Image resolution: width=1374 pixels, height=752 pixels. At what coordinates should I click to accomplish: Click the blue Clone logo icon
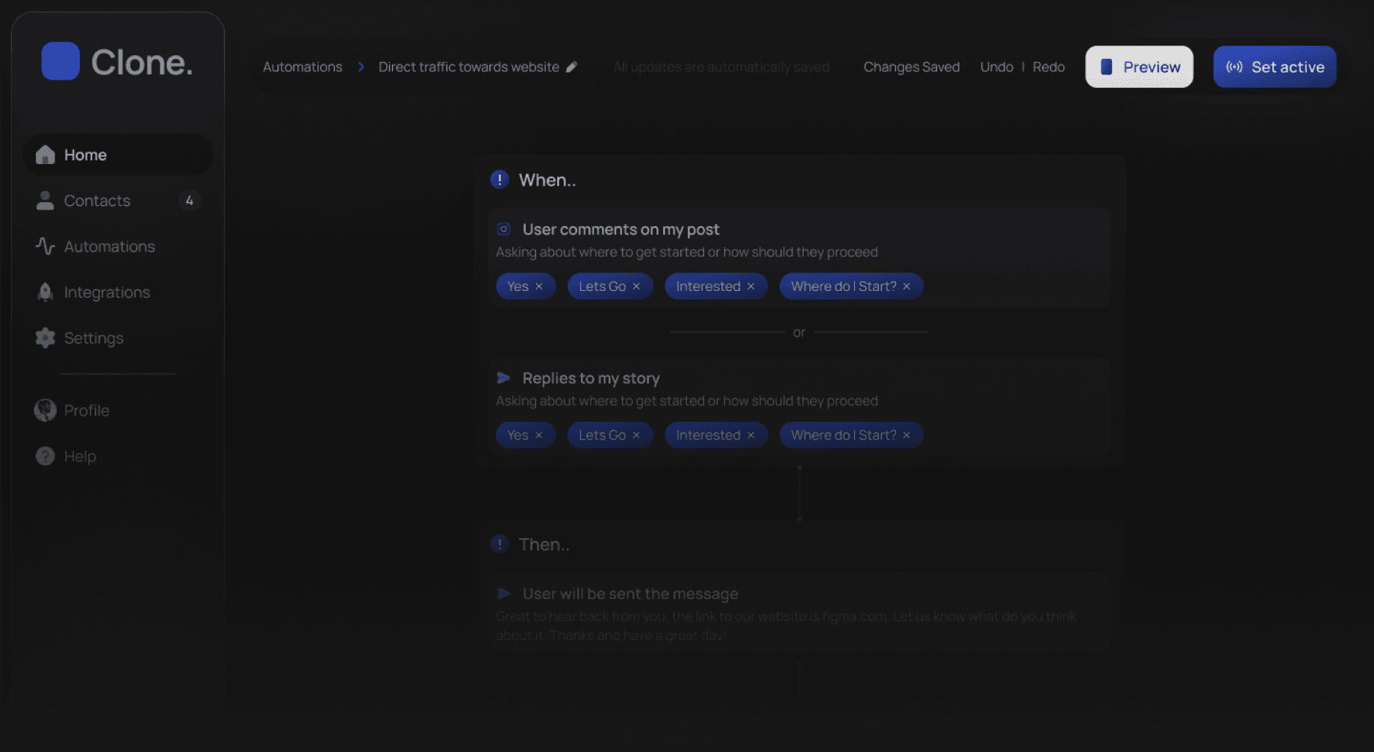pyautogui.click(x=60, y=61)
